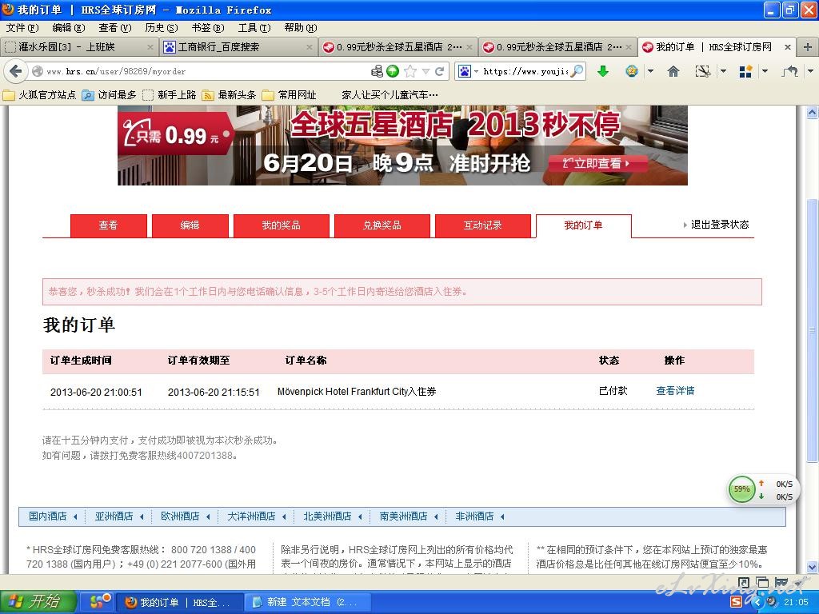
Task: Click the green umbrella icon in address bar
Action: point(393,71)
